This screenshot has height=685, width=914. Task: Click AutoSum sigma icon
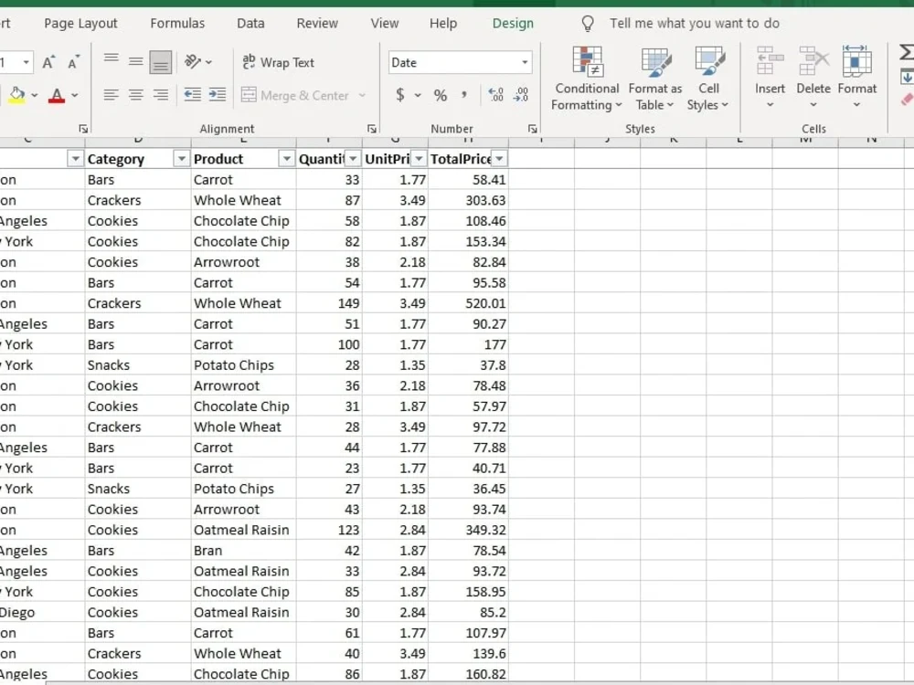pyautogui.click(x=907, y=52)
